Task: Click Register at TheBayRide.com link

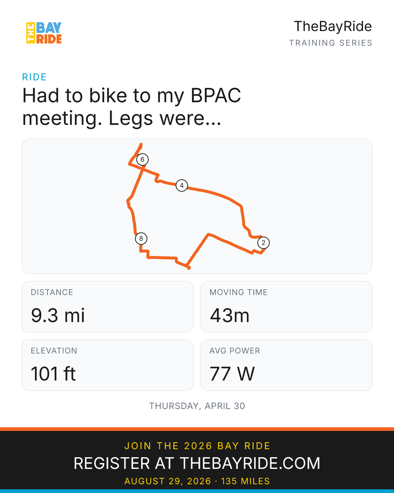Action: (x=197, y=463)
